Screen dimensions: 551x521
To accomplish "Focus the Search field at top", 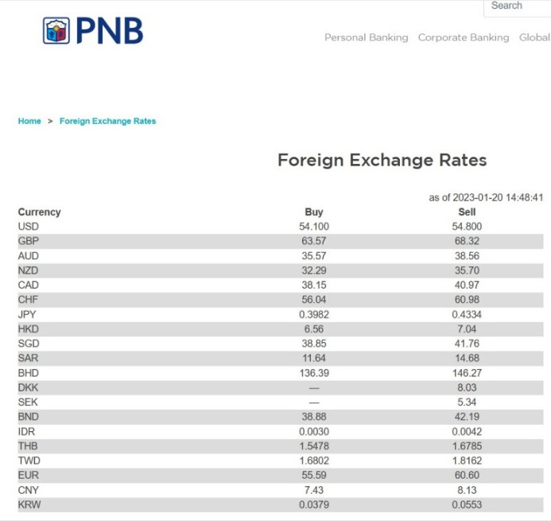I will coord(518,7).
